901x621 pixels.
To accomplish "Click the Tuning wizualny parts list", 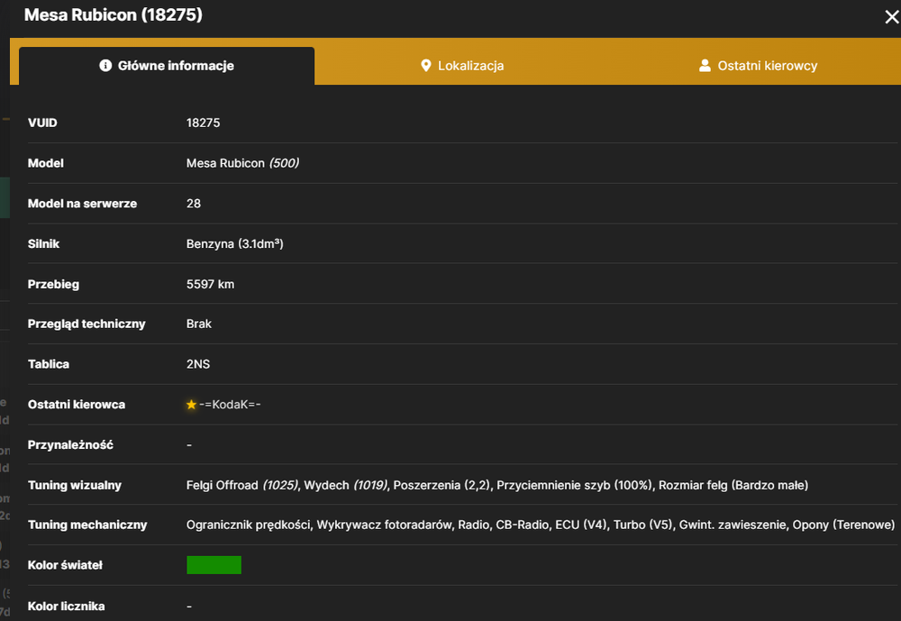I will pos(497,485).
